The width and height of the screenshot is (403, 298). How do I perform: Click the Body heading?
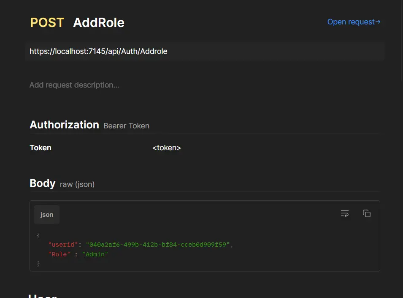(x=42, y=184)
